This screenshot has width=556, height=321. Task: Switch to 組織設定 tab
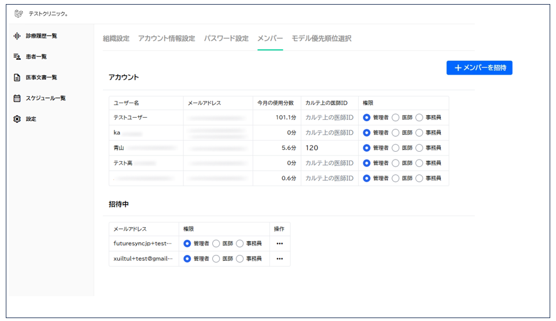coord(116,39)
